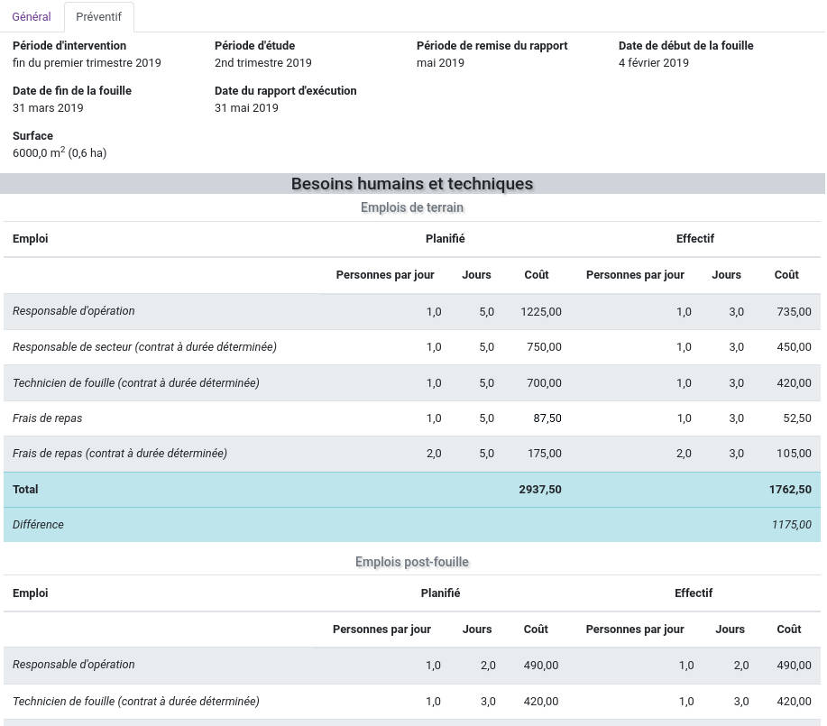Click the 'Total' row label
The height and width of the screenshot is (726, 827).
(25, 490)
